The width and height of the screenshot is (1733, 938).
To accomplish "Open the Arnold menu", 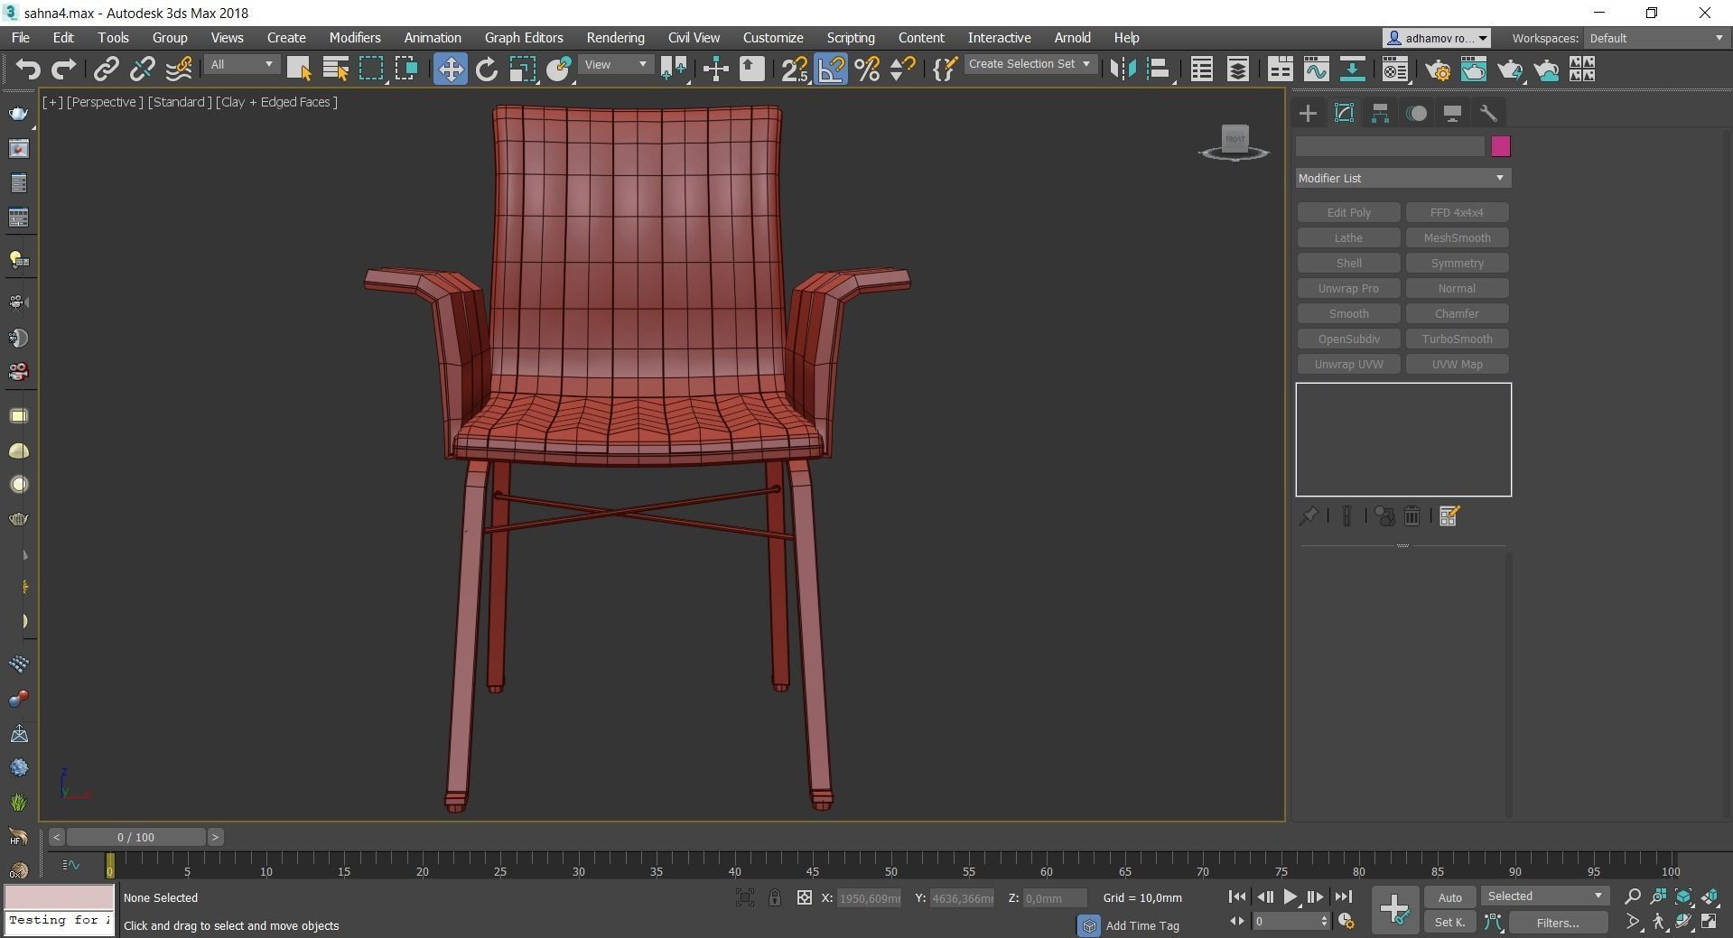I will point(1073,38).
